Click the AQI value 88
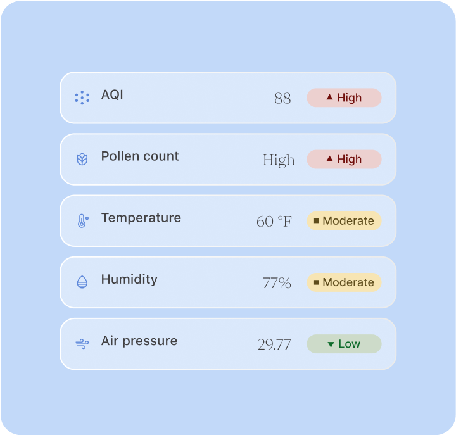Viewport: 456px width, 435px height. [x=282, y=98]
